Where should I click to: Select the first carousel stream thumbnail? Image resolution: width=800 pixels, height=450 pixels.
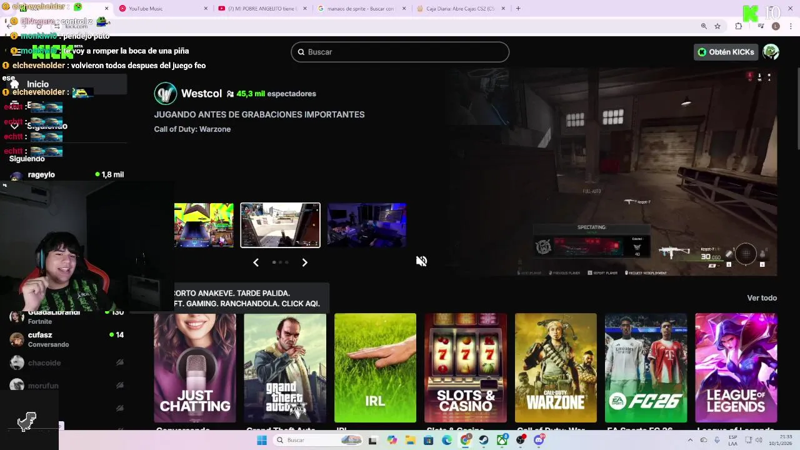coord(204,225)
